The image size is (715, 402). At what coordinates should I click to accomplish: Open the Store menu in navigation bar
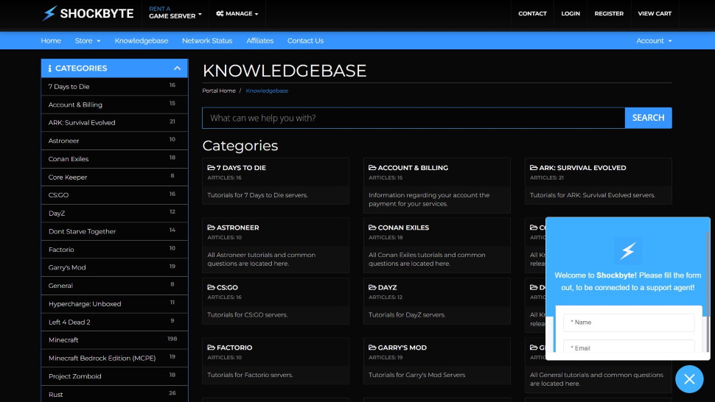coord(88,40)
